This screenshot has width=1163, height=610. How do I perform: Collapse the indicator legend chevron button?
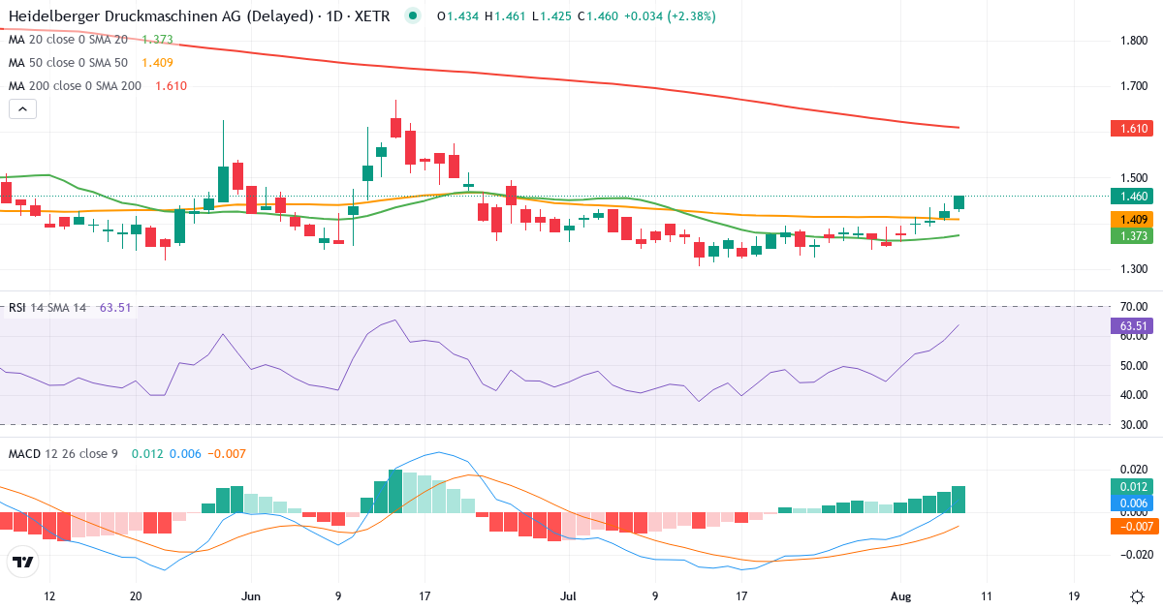[23, 109]
